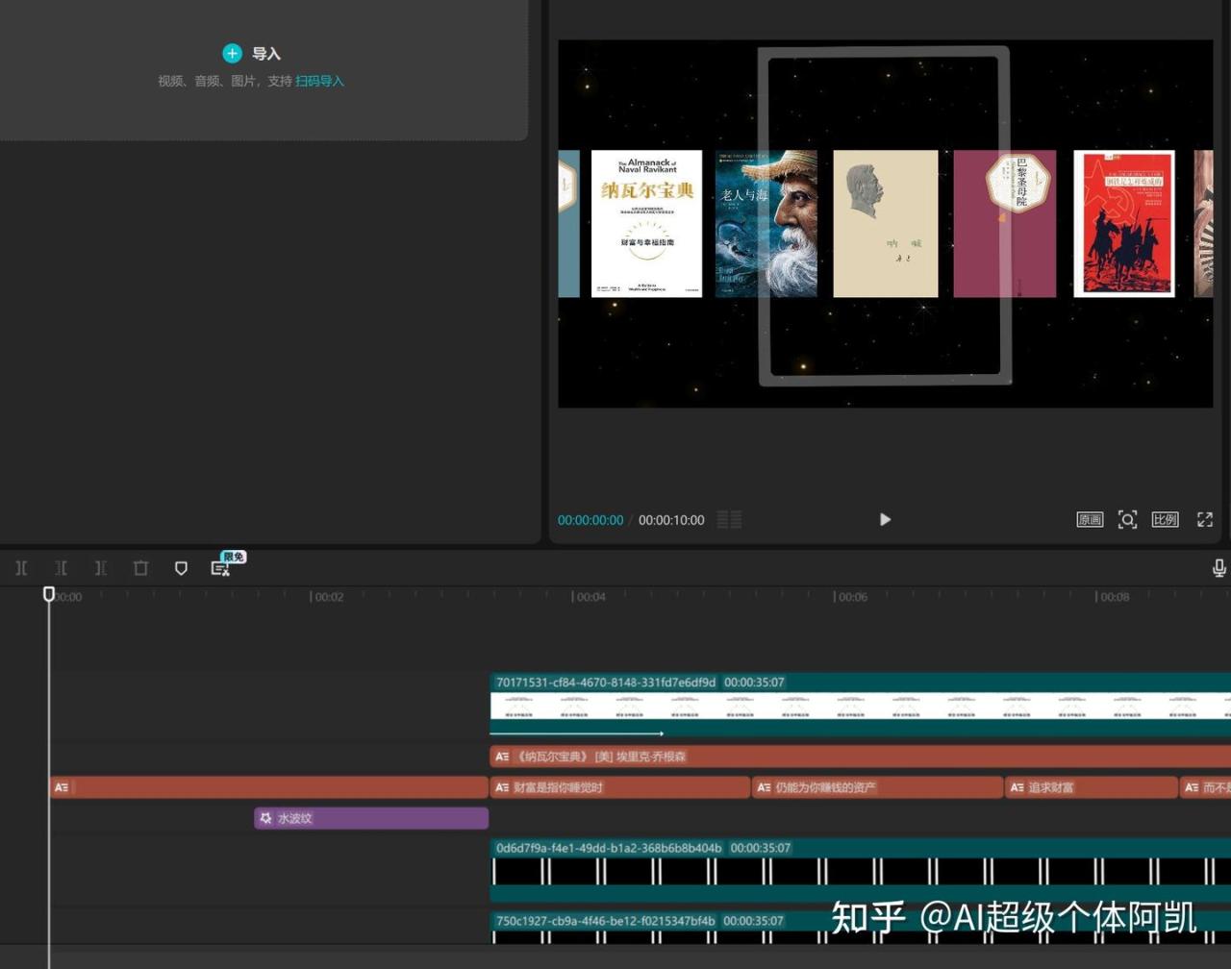Screen dimensions: 1231x969
Task: Select the 水波纹 effect clip
Action: coord(370,818)
